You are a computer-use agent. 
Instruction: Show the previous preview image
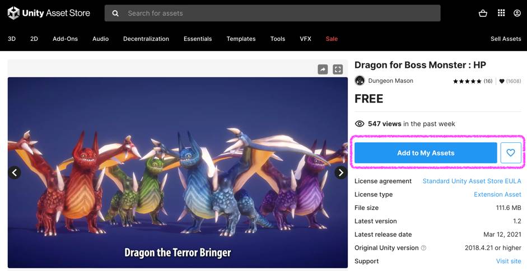15,172
